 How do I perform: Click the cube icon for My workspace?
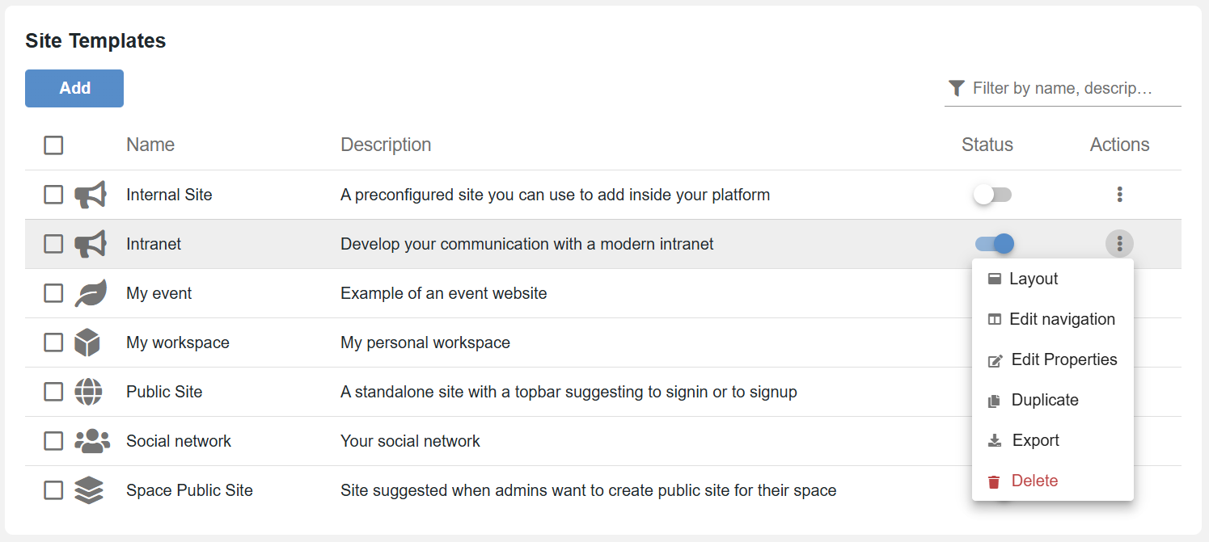coord(87,342)
